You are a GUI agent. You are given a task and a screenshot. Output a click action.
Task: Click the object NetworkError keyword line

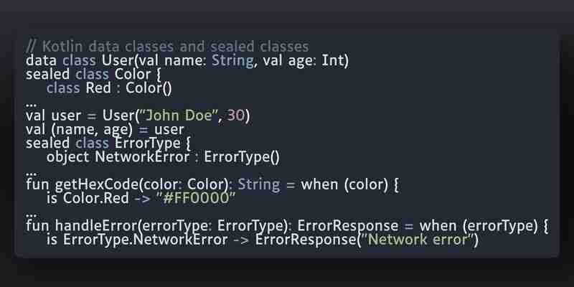pyautogui.click(x=163, y=157)
